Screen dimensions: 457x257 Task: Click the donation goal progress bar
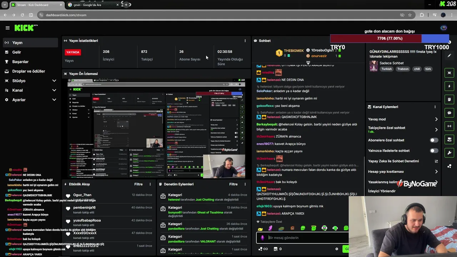click(x=390, y=39)
